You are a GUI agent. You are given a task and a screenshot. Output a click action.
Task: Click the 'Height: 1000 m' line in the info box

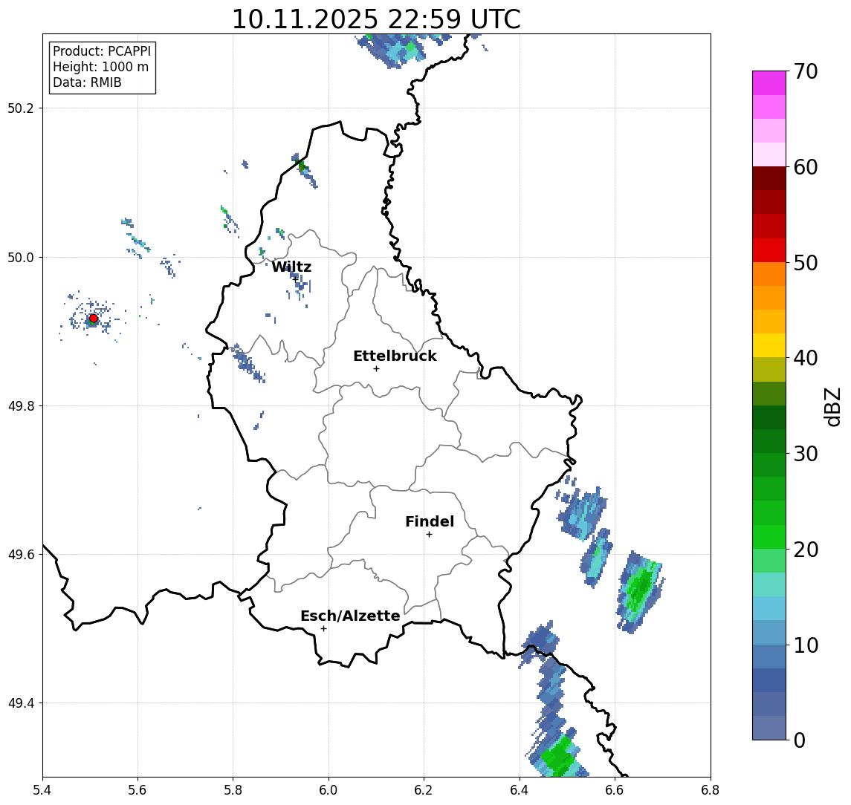(x=100, y=67)
